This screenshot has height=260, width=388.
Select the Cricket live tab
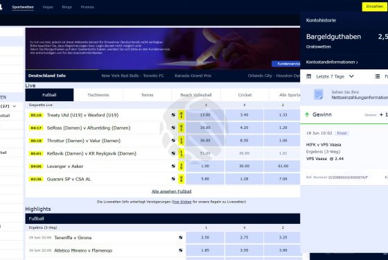[x=245, y=95]
